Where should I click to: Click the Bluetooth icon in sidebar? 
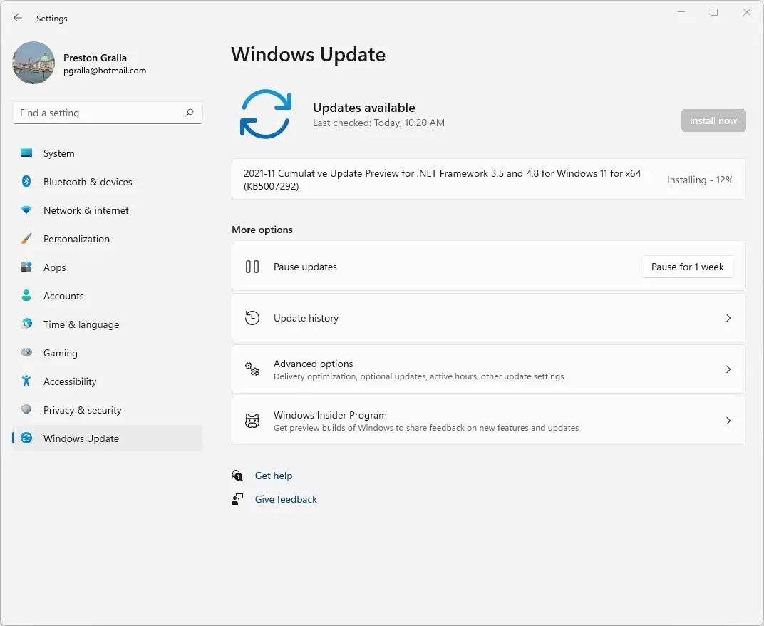[x=26, y=181]
